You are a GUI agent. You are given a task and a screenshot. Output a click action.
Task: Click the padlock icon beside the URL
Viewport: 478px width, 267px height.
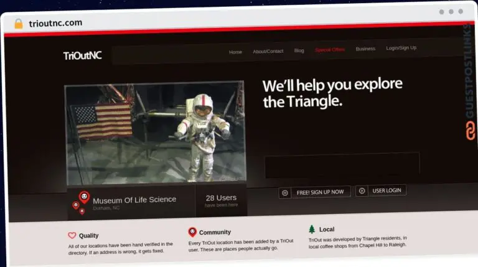click(x=18, y=24)
